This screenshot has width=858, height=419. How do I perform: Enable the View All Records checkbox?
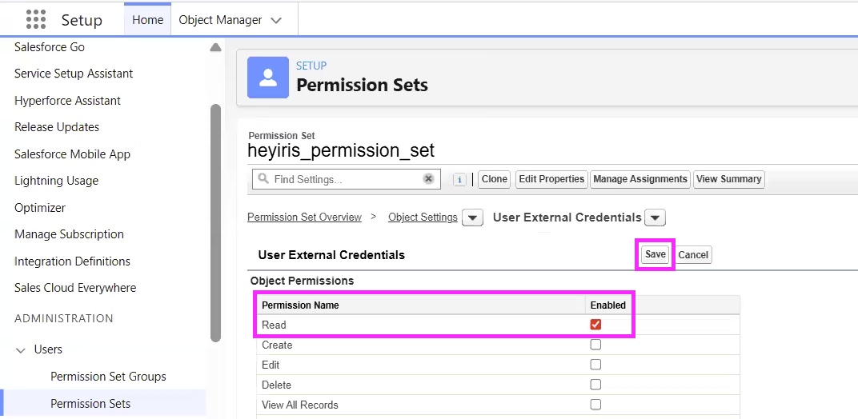[596, 405]
